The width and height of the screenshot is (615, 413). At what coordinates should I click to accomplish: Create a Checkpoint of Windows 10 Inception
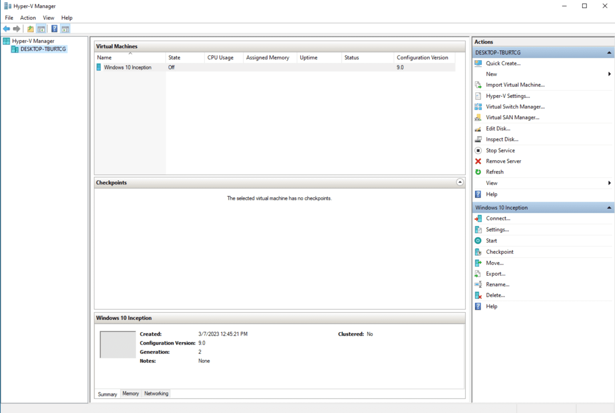click(500, 252)
